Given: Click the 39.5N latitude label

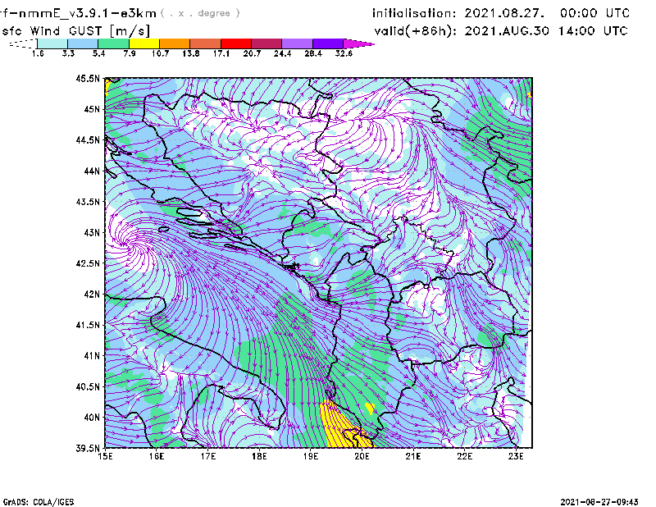Looking at the screenshot, I should (88, 449).
